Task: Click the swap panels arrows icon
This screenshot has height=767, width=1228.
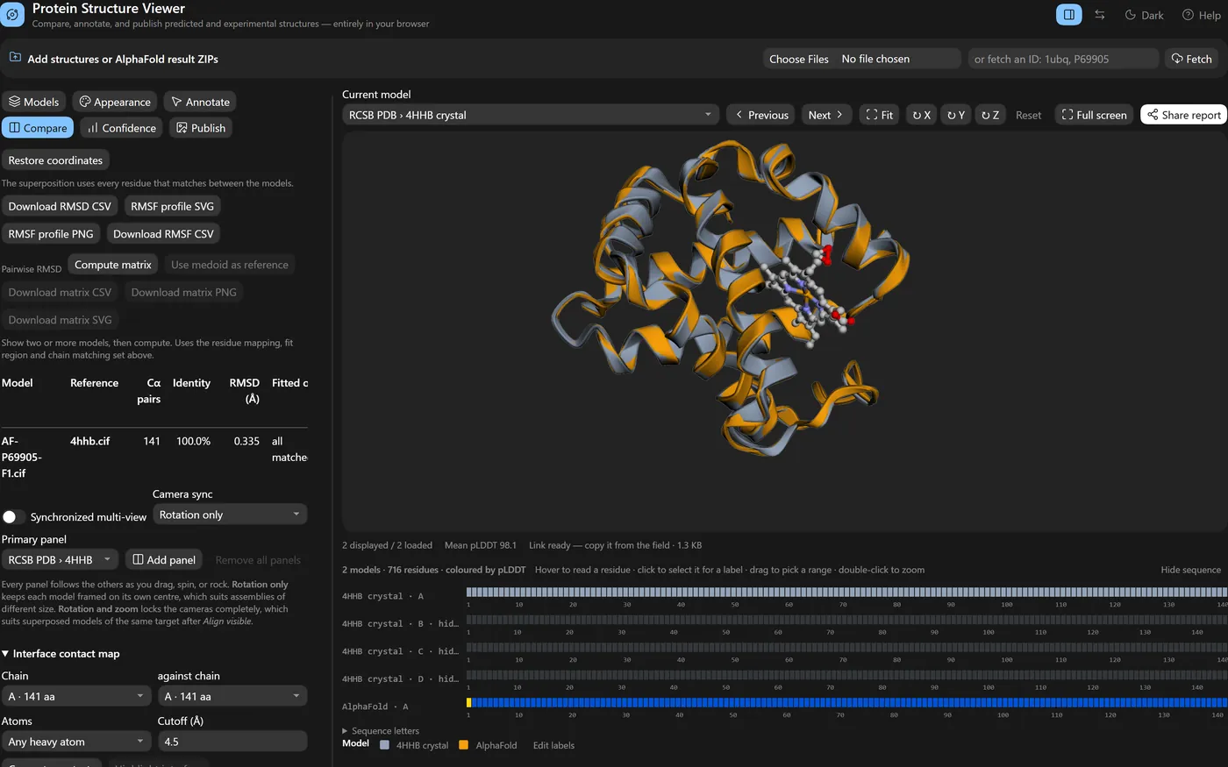Action: 1099,15
